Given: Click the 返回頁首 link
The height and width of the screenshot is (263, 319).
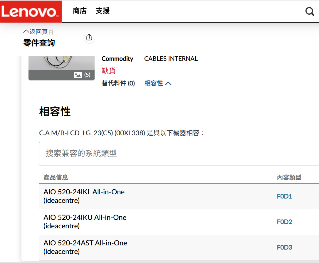Looking at the screenshot, I should click(x=38, y=32).
